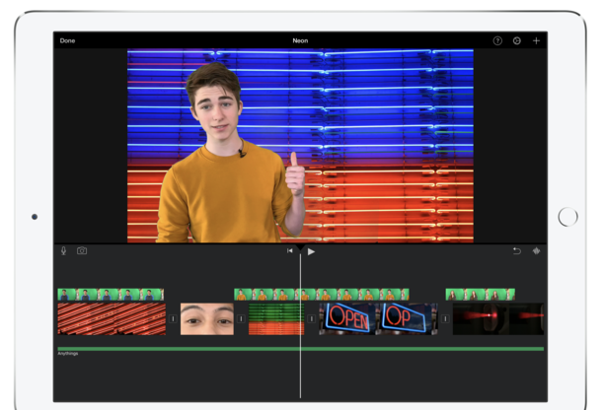Select the first green screen overlay clip

111,294
